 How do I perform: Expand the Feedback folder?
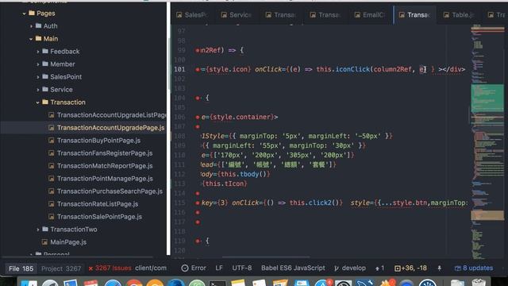pos(38,52)
